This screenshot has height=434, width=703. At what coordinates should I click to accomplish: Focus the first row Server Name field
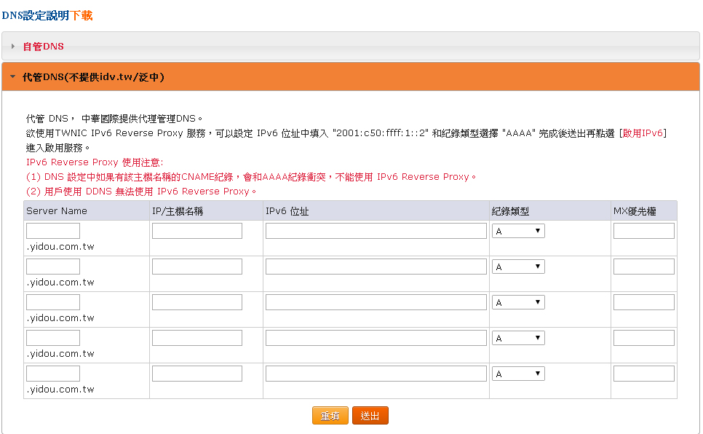click(53, 231)
